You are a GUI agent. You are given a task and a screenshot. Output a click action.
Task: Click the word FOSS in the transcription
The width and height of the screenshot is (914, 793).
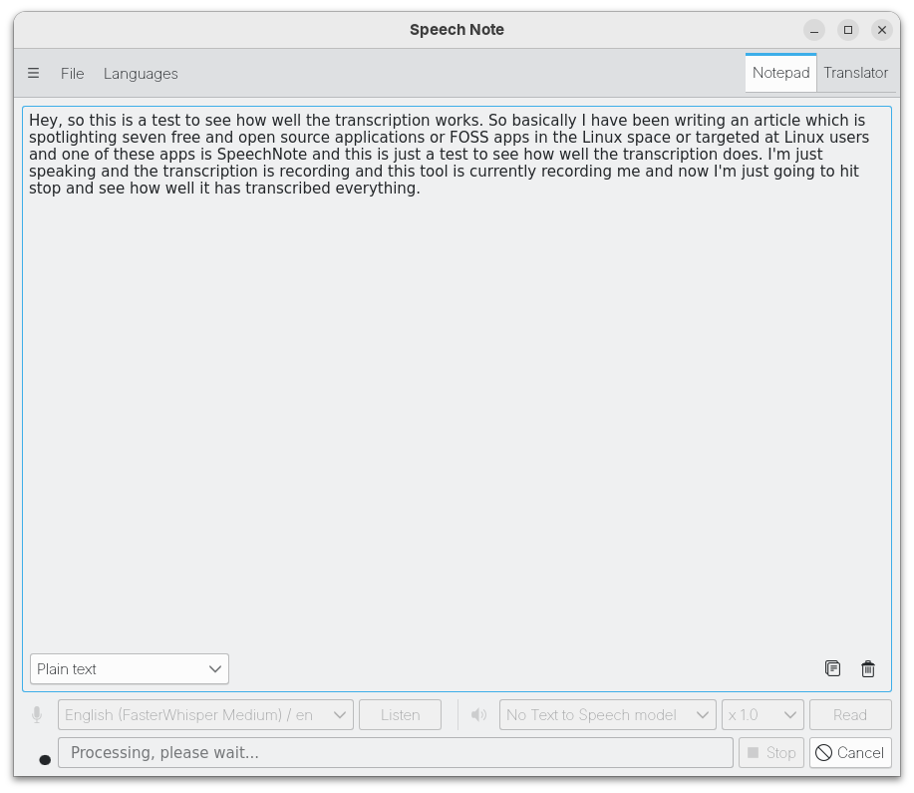(469, 137)
